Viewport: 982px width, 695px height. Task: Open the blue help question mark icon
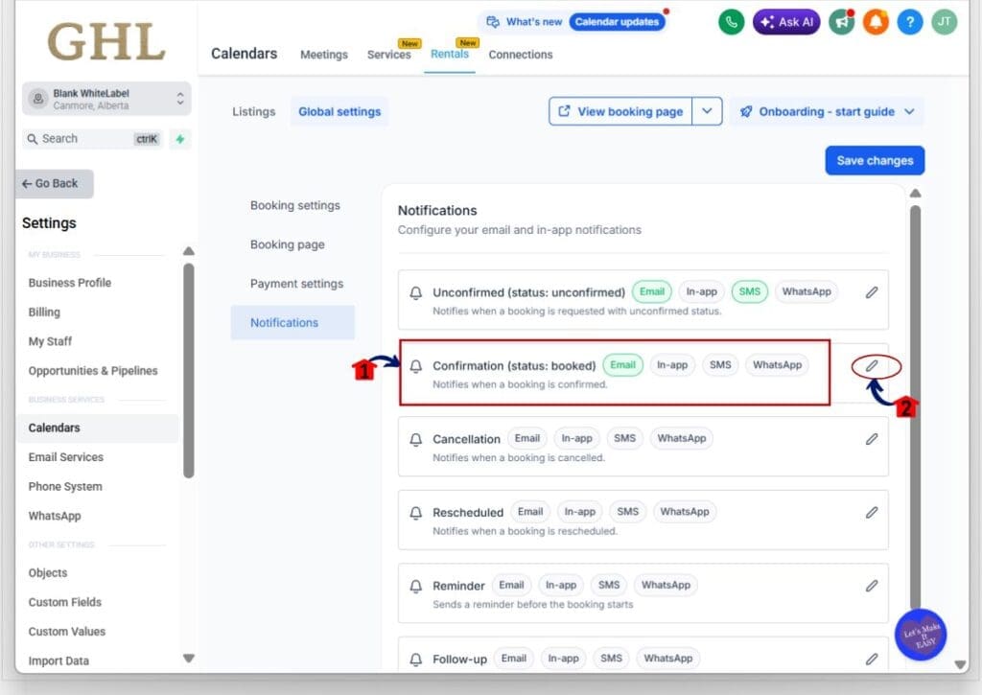[x=909, y=22]
